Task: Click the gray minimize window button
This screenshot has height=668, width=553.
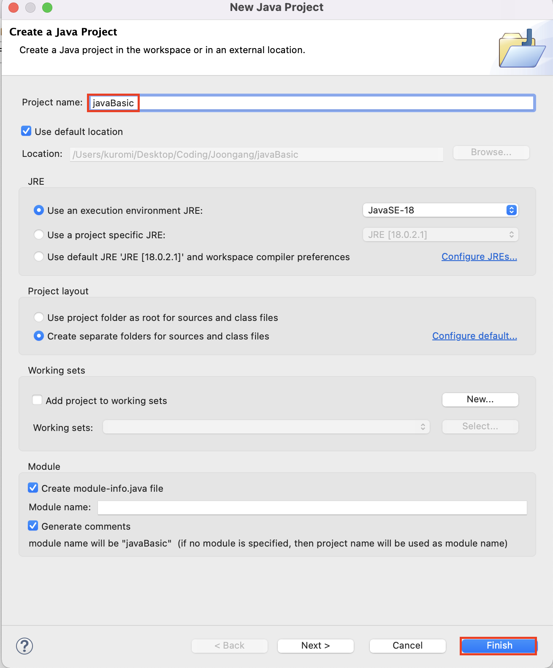Action: pyautogui.click(x=30, y=7)
